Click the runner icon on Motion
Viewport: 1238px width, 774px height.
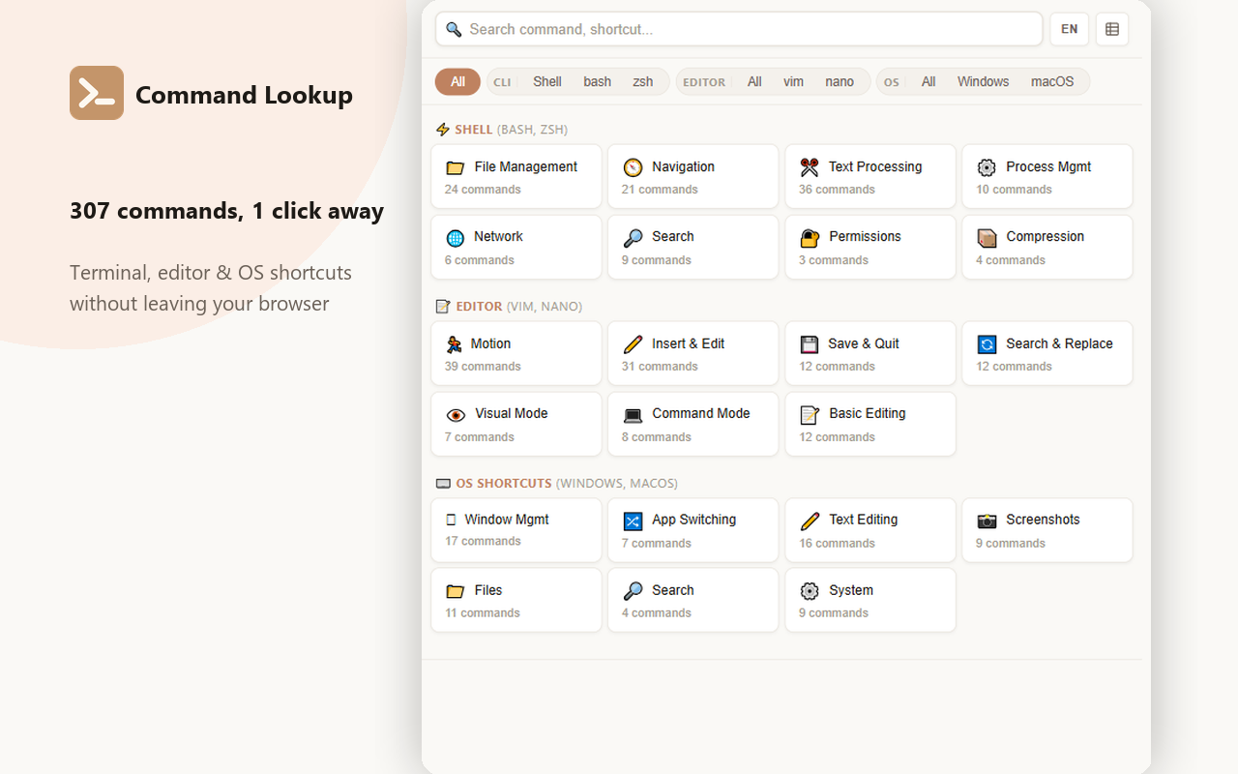pos(454,344)
